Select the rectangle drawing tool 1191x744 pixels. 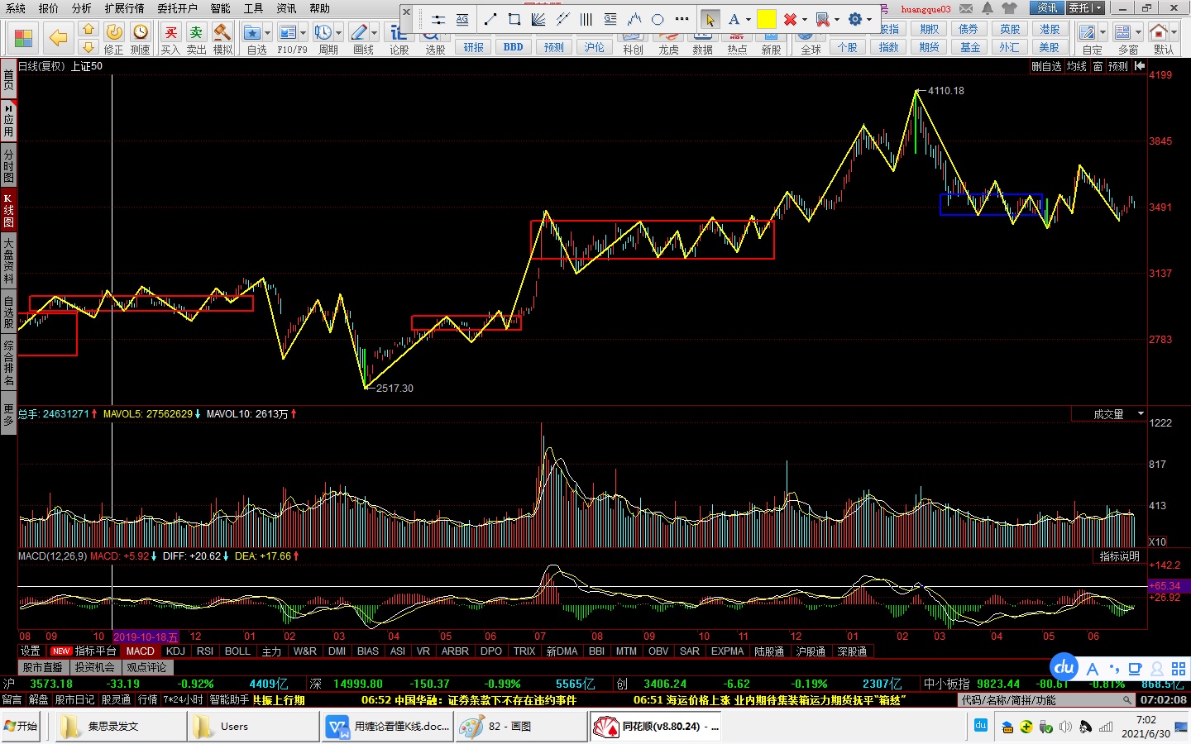[x=514, y=19]
